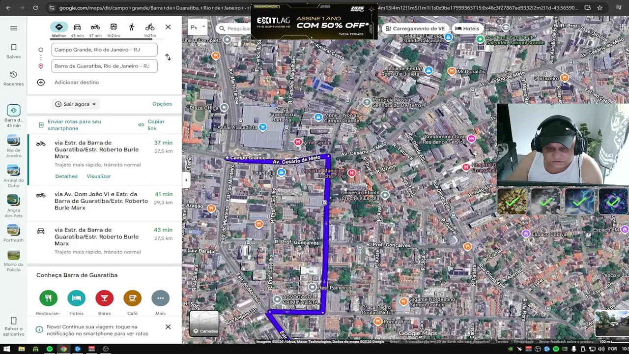Edit the Barra de Guaratiba destination field
Screen dimensions: 629x354
point(104,66)
